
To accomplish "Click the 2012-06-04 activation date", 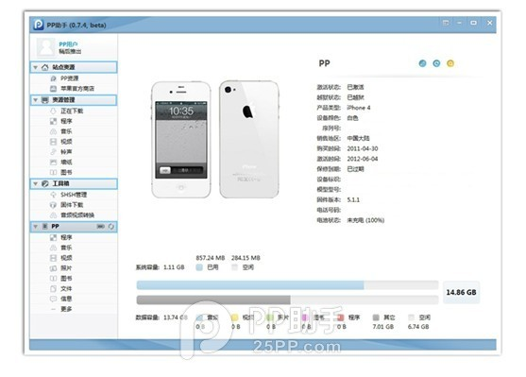I will tap(363, 159).
